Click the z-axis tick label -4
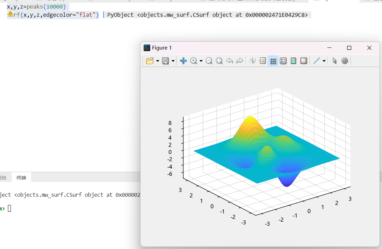The image size is (382, 249). coord(169,167)
